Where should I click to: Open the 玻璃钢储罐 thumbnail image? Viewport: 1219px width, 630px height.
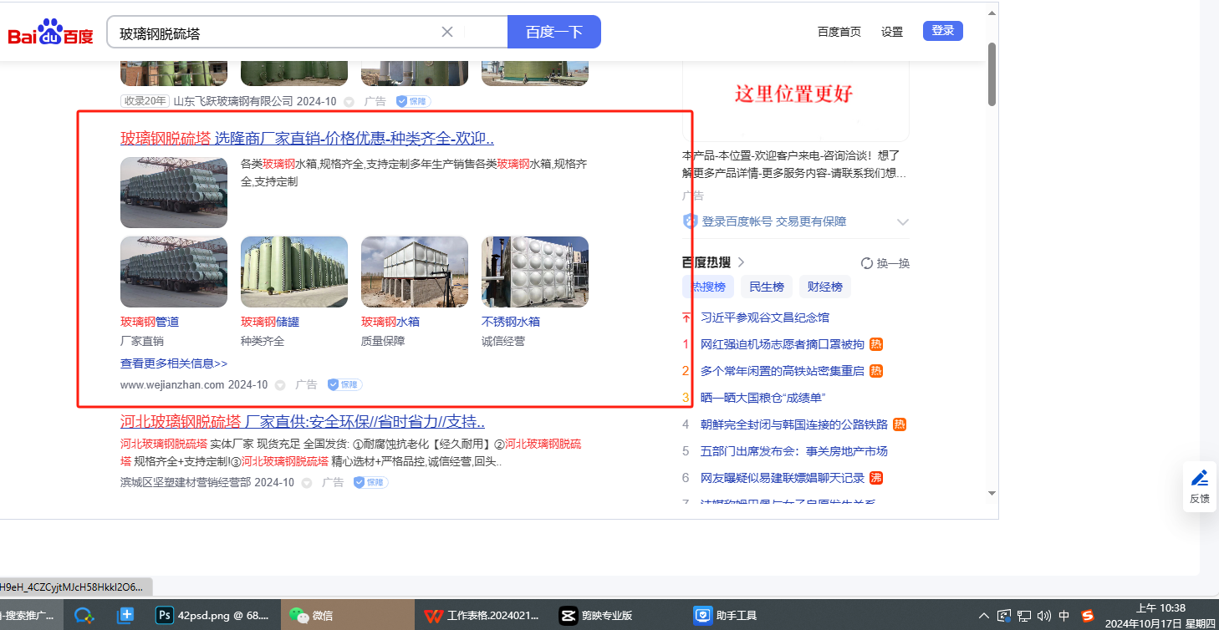[x=294, y=272]
